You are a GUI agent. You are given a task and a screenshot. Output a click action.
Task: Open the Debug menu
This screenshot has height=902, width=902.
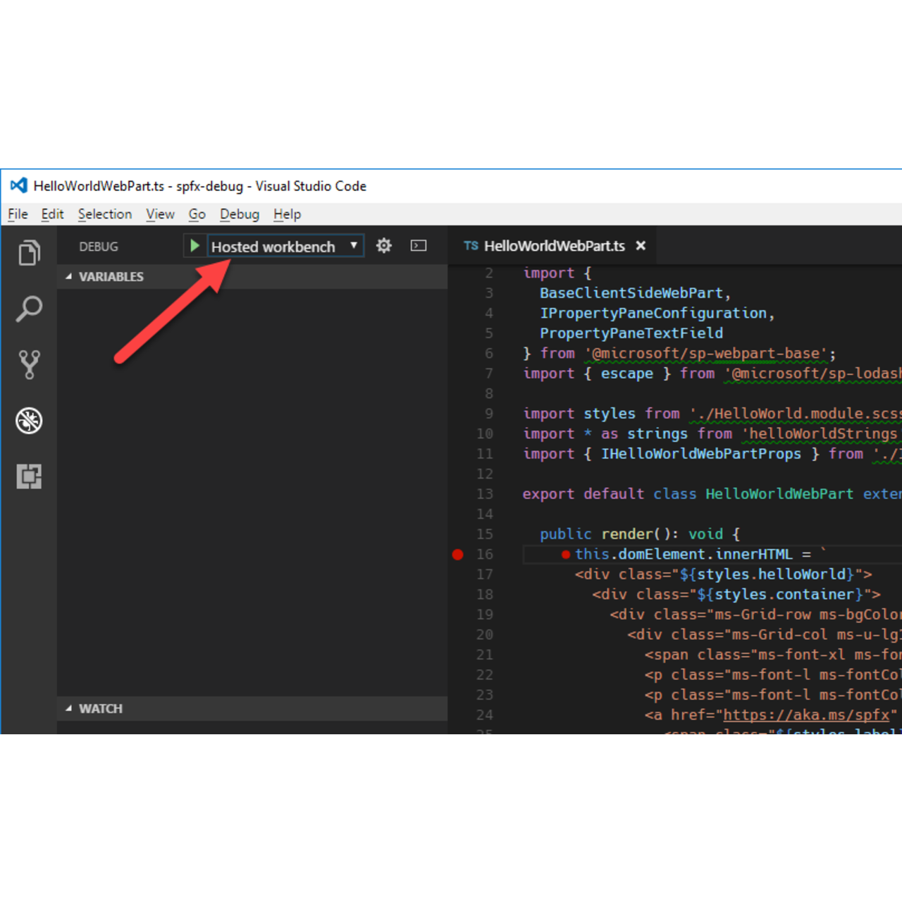click(239, 214)
